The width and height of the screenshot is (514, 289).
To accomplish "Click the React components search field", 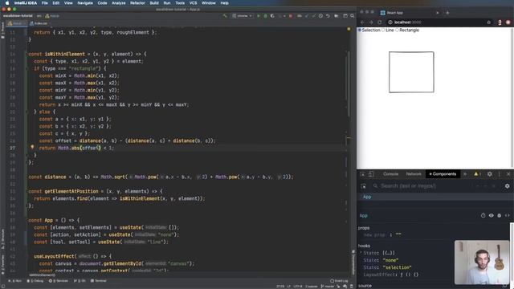I will click(423, 186).
